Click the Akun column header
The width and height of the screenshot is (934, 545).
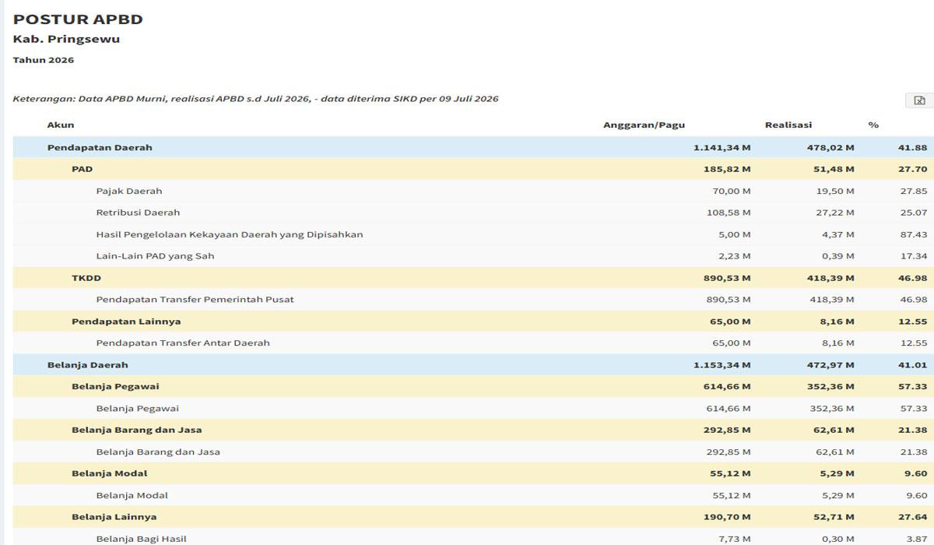click(x=61, y=125)
